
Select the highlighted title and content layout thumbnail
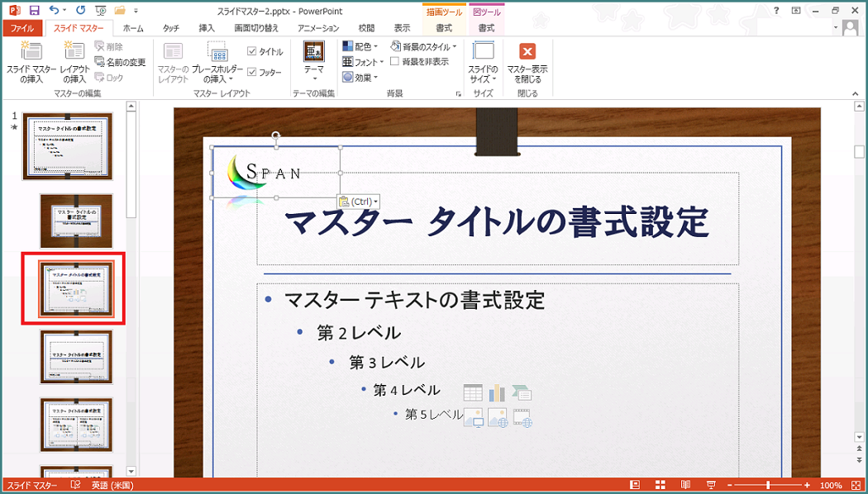(76, 289)
